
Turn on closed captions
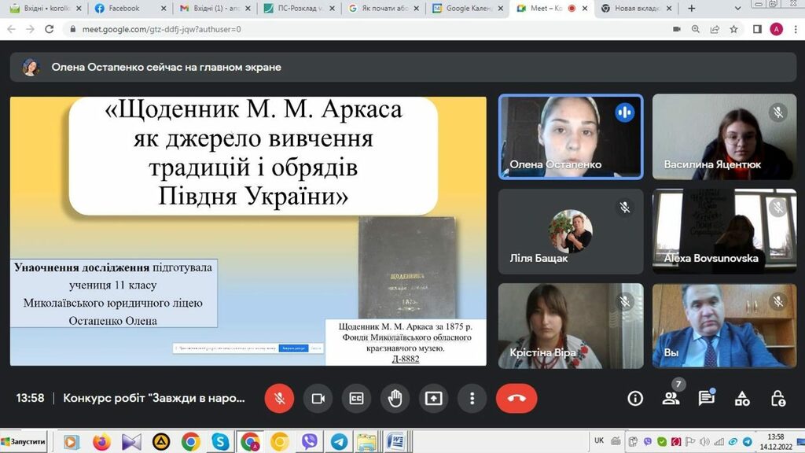356,398
